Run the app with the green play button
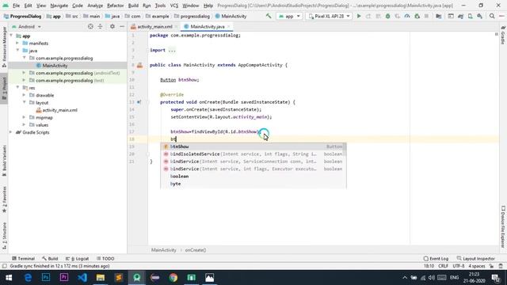Screen dimensions: 507x285 pyautogui.click(x=359, y=16)
